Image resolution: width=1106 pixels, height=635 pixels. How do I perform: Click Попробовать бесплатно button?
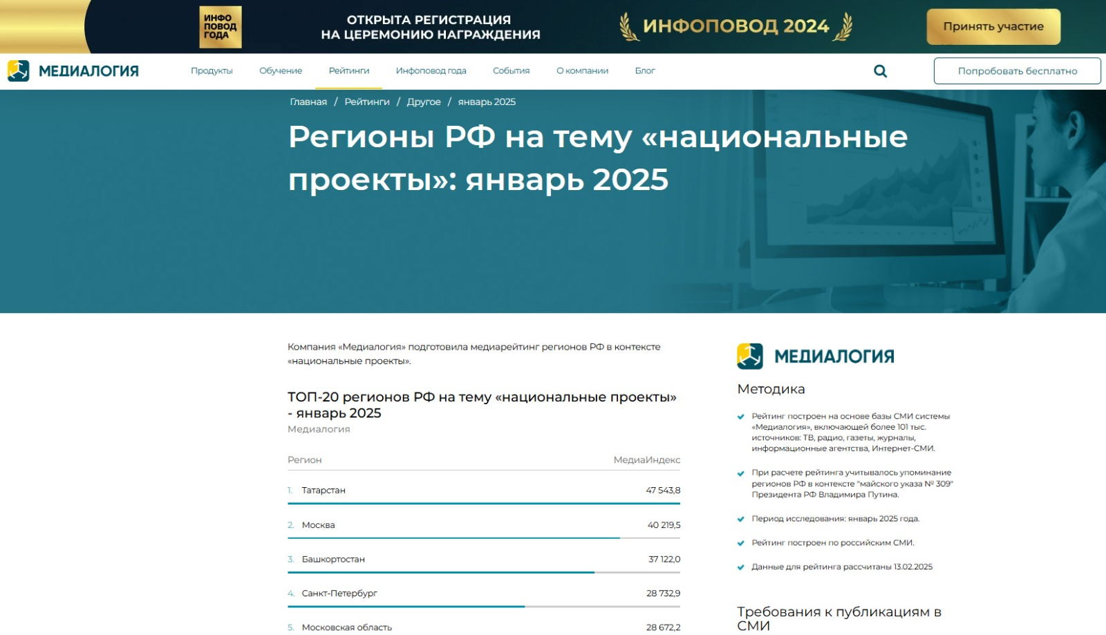pyautogui.click(x=1017, y=71)
